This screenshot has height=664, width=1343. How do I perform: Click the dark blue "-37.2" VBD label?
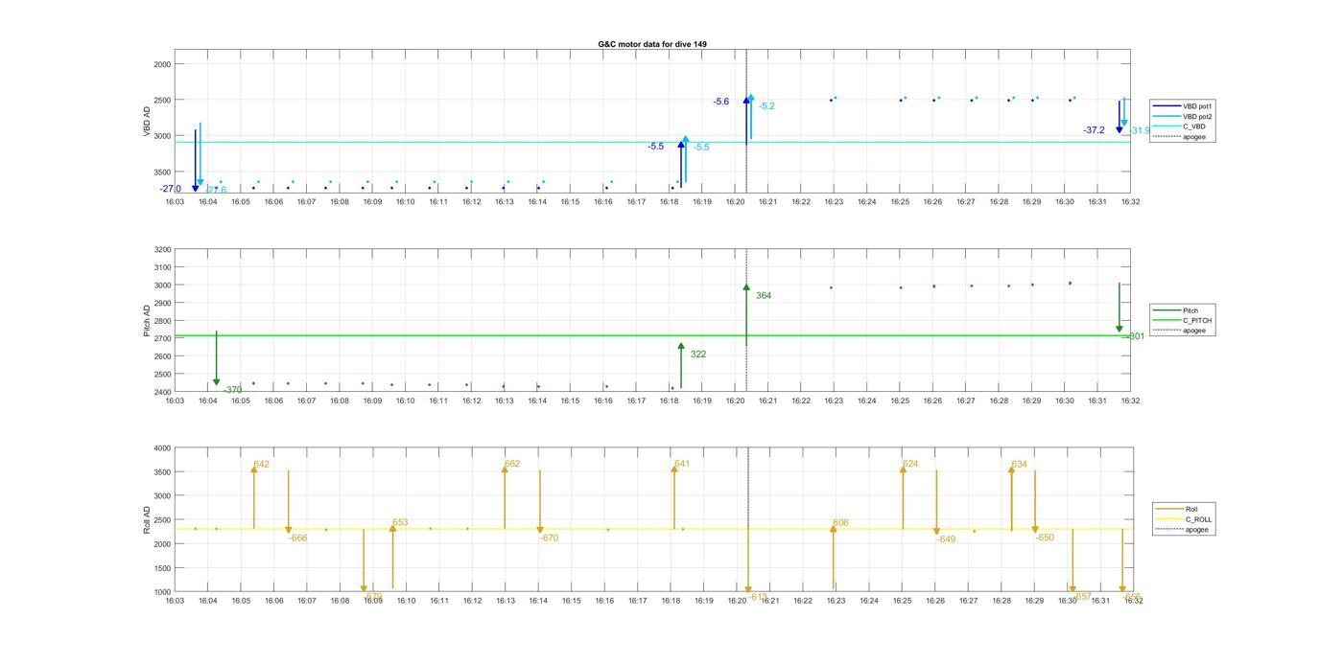[x=1094, y=130]
